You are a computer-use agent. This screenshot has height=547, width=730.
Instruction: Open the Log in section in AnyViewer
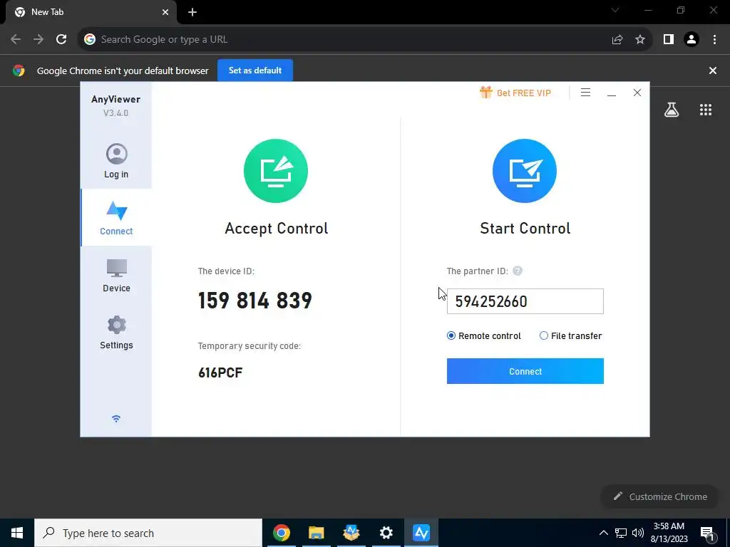tap(116, 161)
